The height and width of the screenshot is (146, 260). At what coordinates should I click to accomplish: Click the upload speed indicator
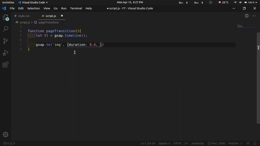(x=199, y=3)
